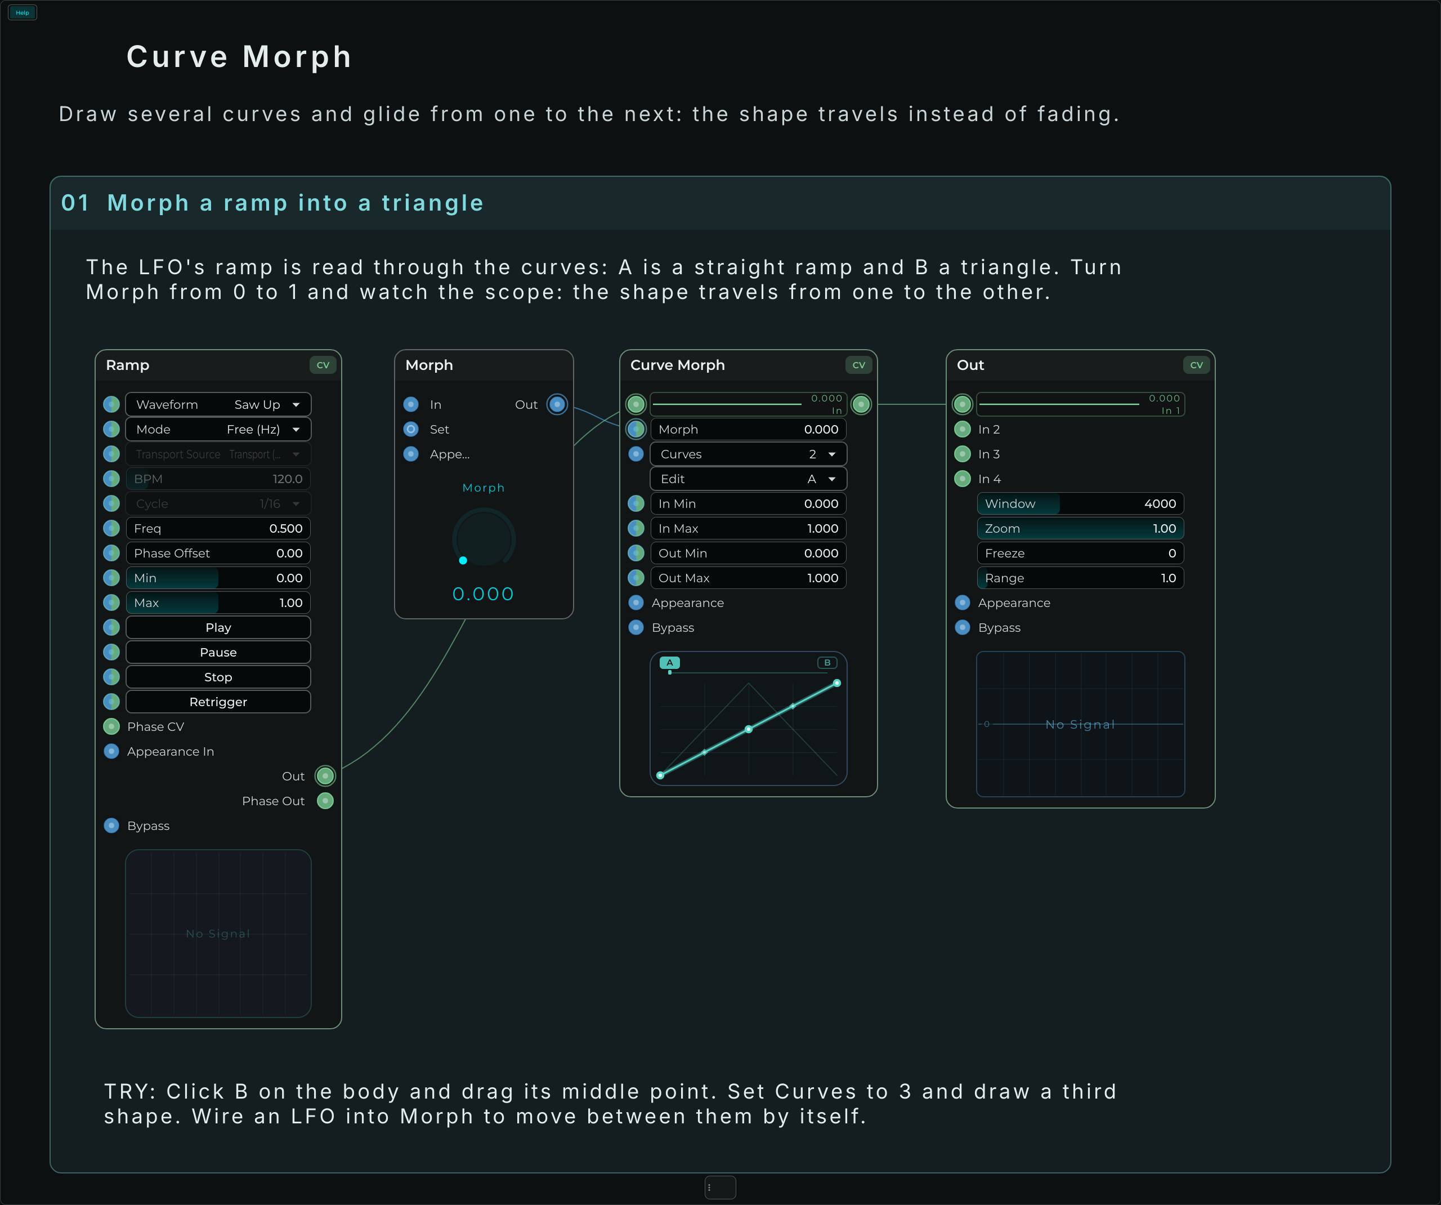Image resolution: width=1441 pixels, height=1205 pixels.
Task: Toggle the Ramp Bypass port
Action: tap(111, 825)
